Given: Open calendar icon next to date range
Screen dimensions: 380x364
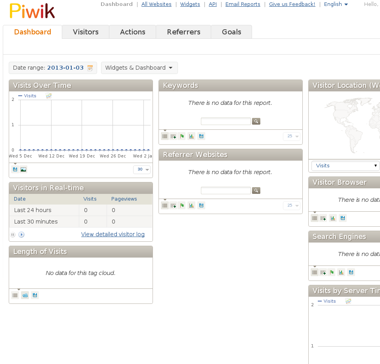Looking at the screenshot, I should point(90,68).
